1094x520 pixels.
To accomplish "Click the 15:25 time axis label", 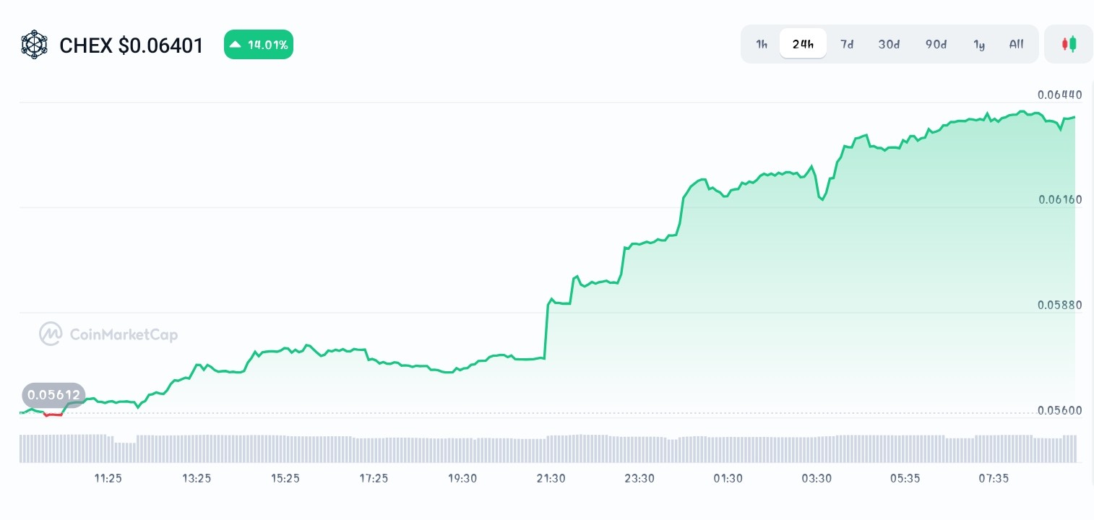I will click(285, 478).
